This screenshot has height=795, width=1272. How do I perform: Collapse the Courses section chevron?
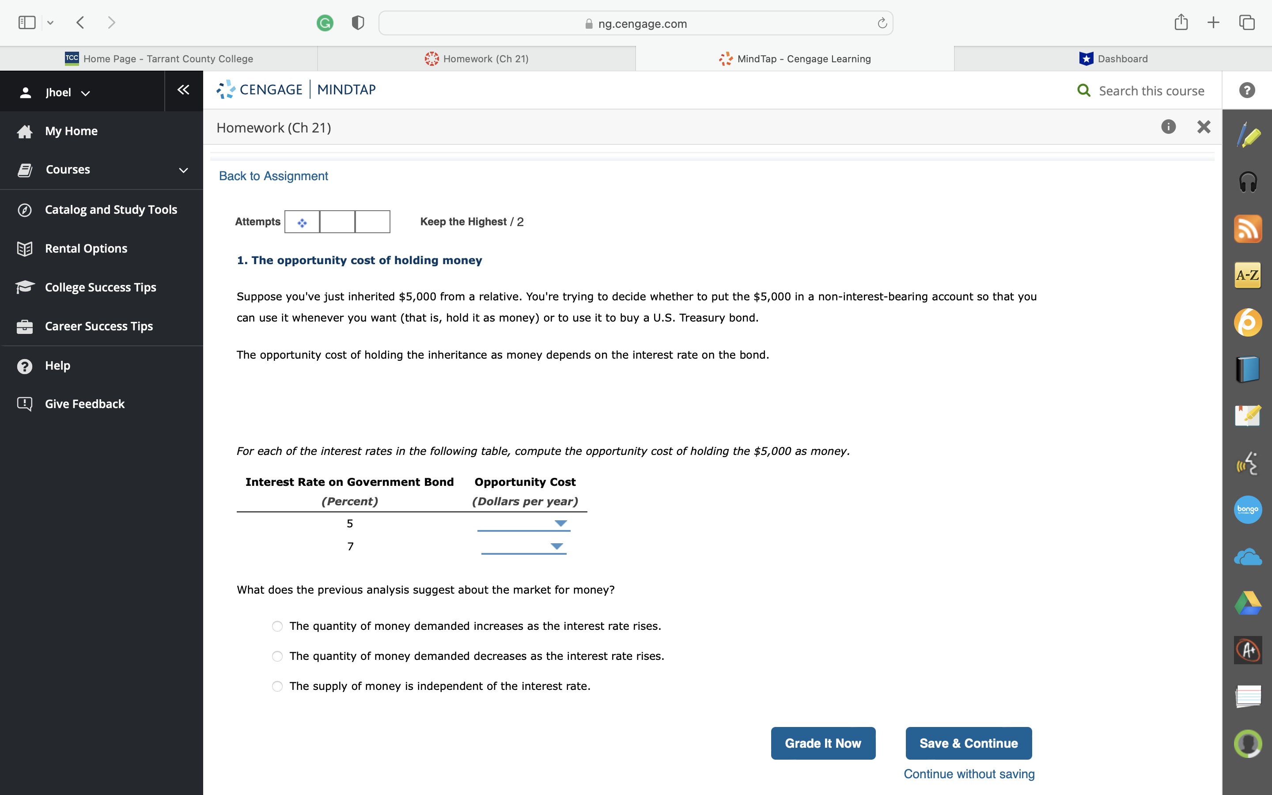(182, 169)
